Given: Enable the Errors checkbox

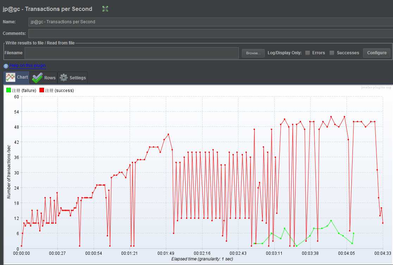Looking at the screenshot, I should [307, 53].
